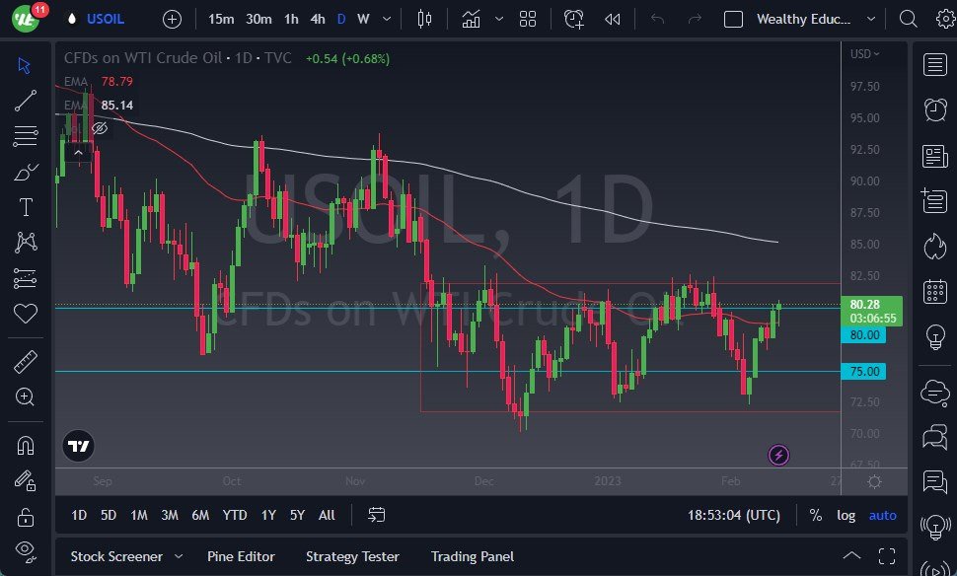The image size is (957, 576).
Task: Select the cursor arrow tool
Action: tap(25, 65)
